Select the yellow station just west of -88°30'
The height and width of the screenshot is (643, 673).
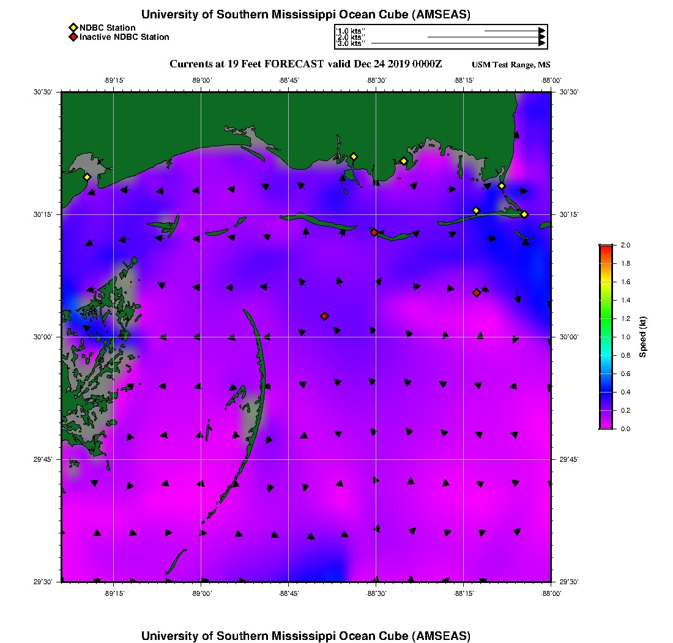tap(353, 157)
